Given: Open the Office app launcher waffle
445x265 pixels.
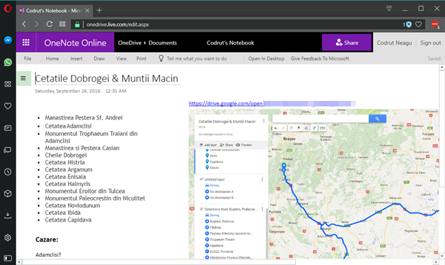Looking at the screenshot, I should point(26,43).
